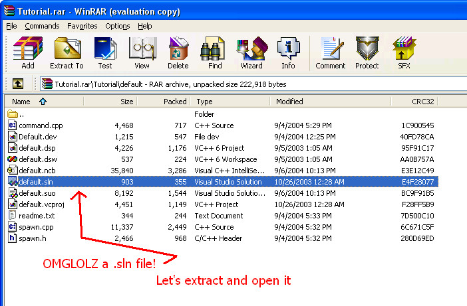Click the archive path address field
467x306 pixels.
(253, 84)
